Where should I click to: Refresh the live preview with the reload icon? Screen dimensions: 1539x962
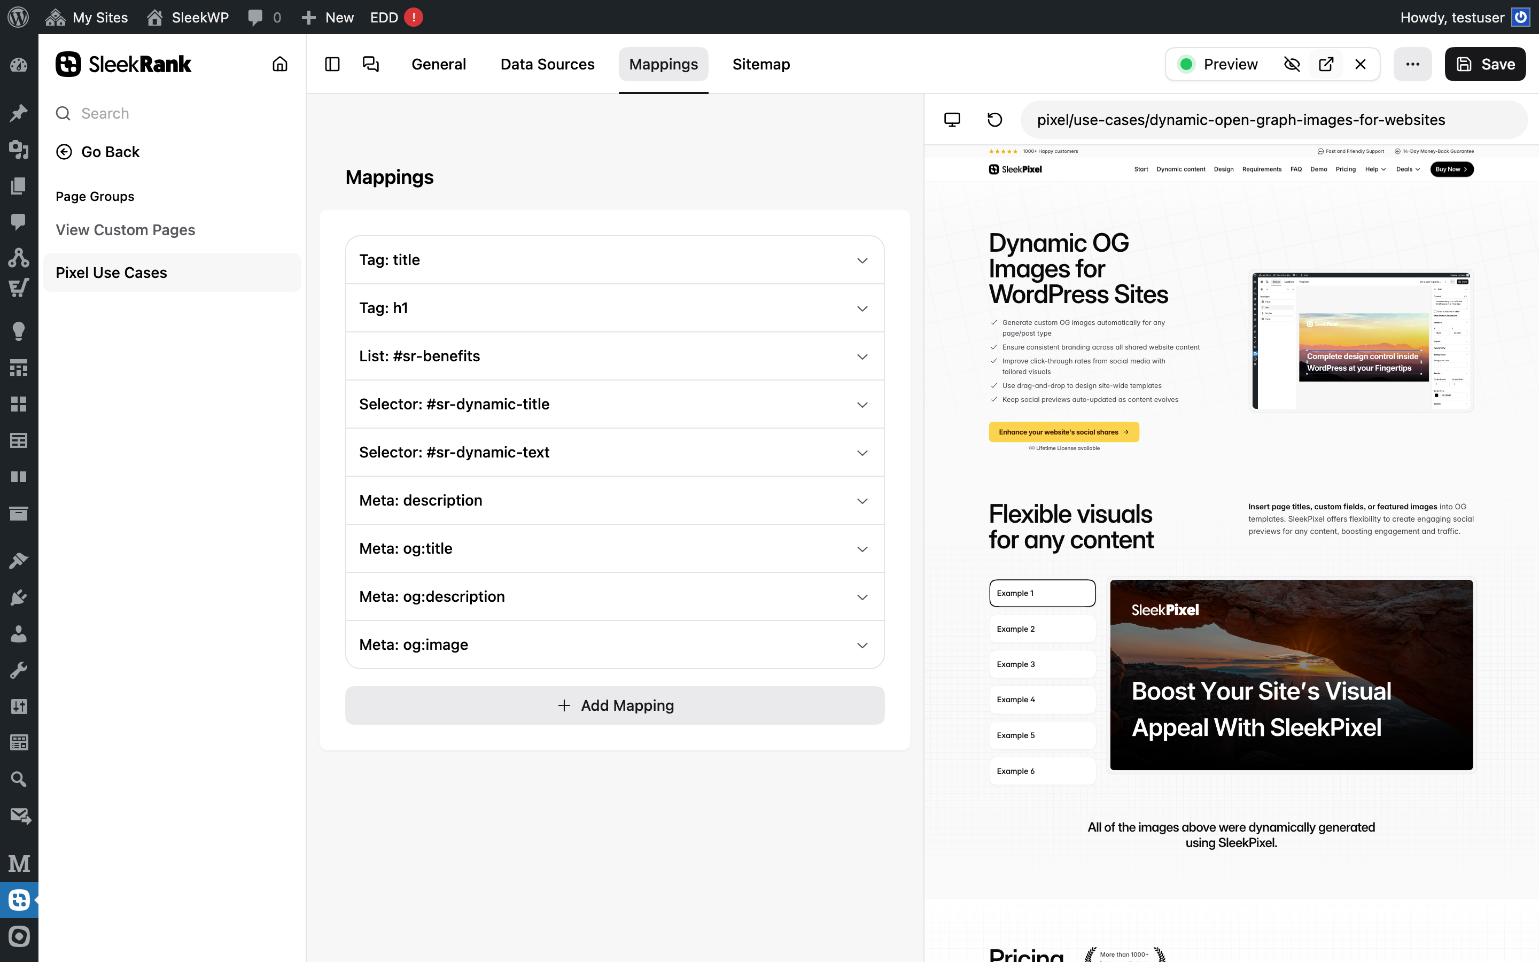tap(994, 120)
